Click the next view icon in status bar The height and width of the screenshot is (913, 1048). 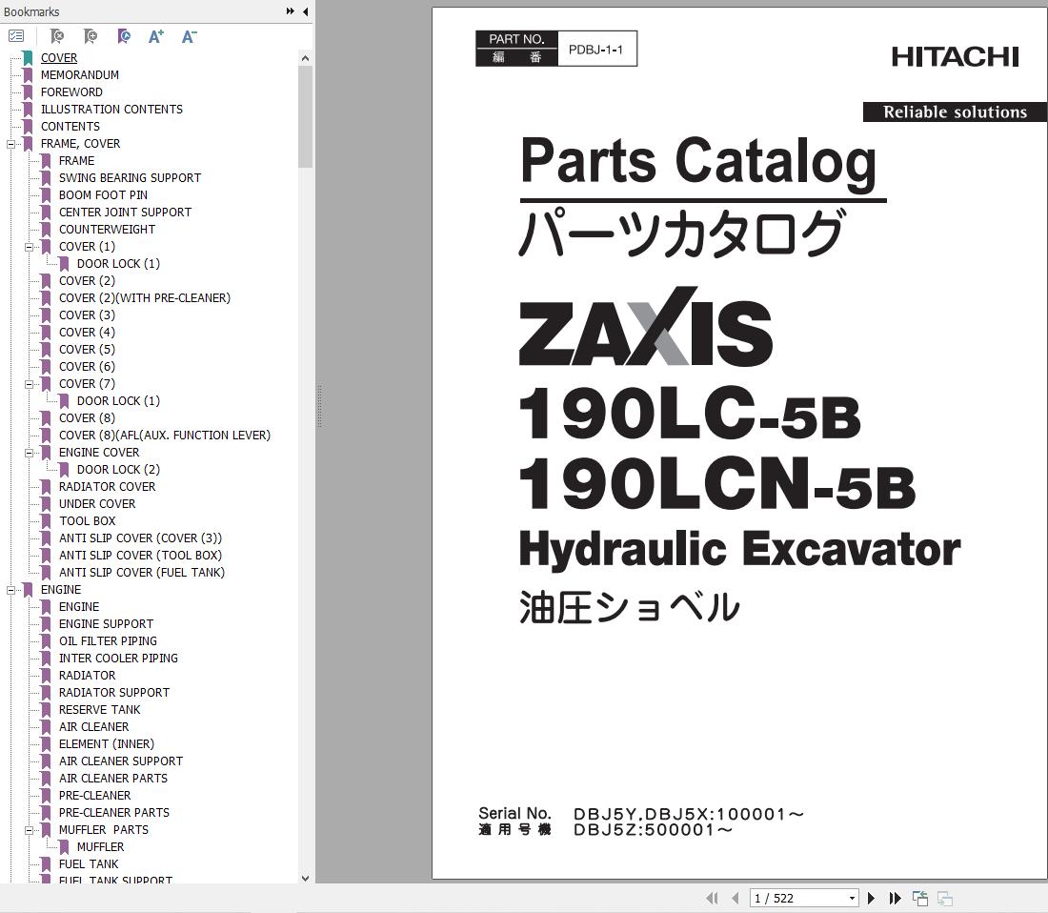tap(945, 899)
